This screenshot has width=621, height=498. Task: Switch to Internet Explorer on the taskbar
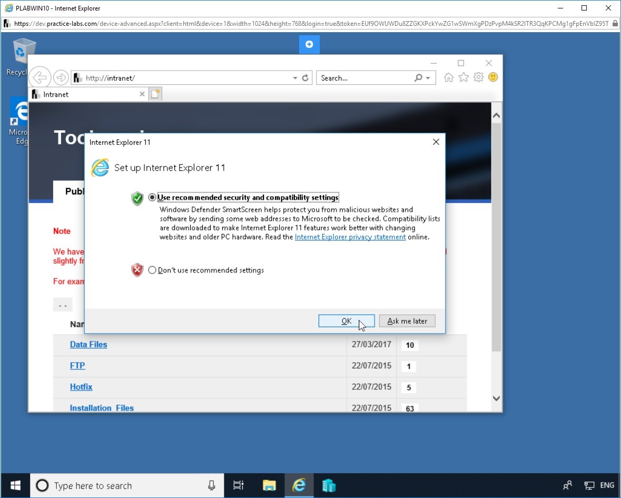[x=299, y=485]
